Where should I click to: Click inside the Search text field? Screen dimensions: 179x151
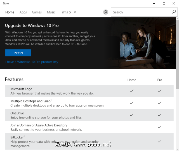[x=140, y=12]
